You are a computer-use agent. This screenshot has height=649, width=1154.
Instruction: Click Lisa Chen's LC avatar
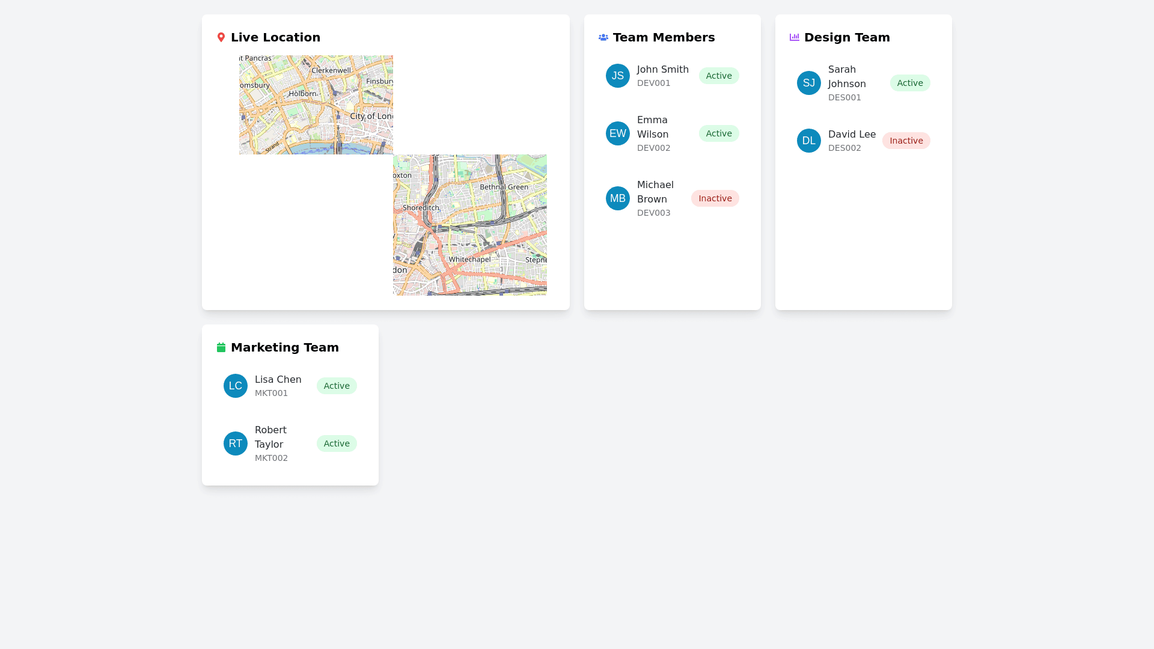[236, 386]
